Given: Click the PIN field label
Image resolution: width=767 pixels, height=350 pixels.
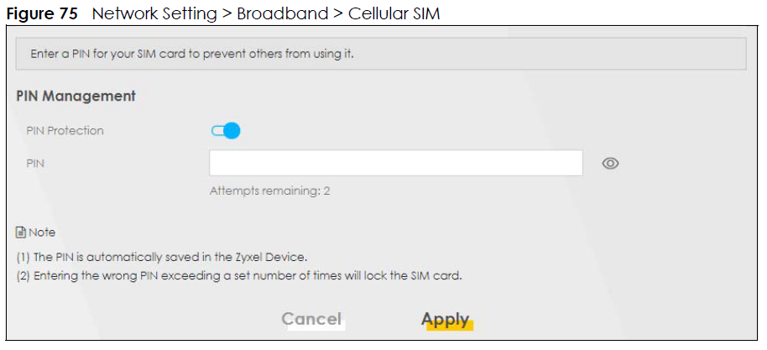Looking at the screenshot, I should pos(35,164).
